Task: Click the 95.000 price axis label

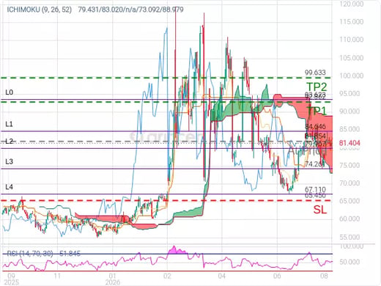Action: click(349, 93)
